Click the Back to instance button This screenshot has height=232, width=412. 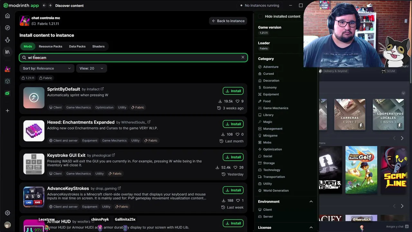(x=228, y=21)
